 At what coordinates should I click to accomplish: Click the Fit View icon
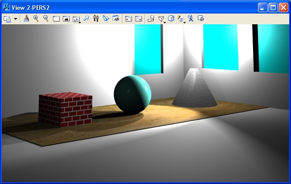(66, 18)
